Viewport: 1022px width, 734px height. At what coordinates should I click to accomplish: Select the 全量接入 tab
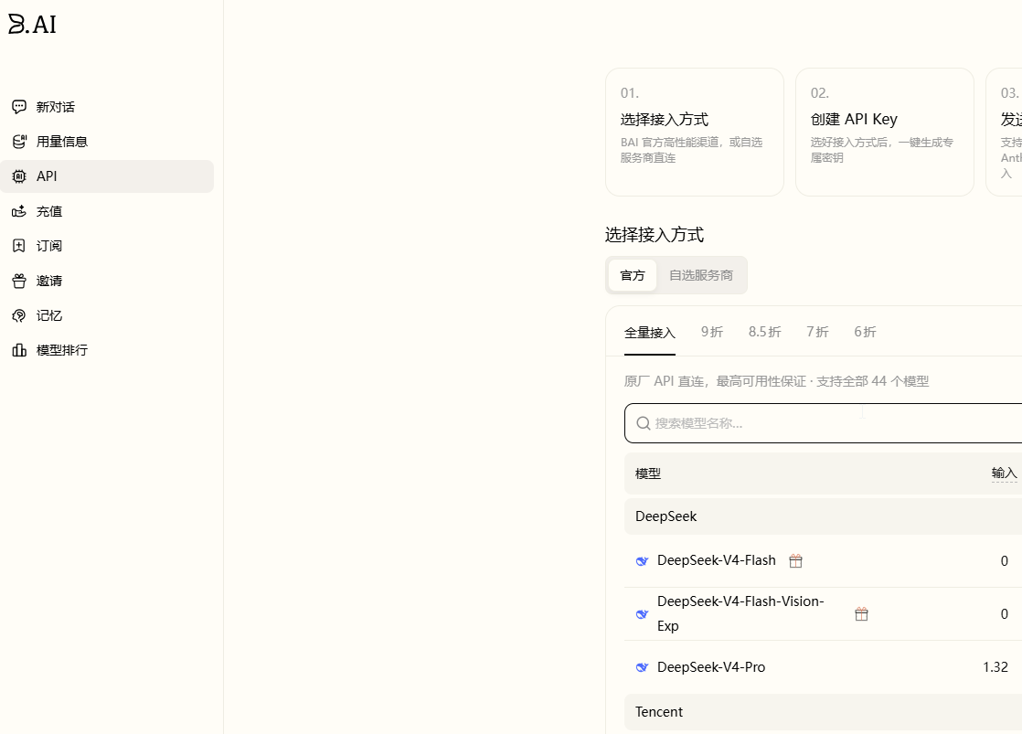650,333
